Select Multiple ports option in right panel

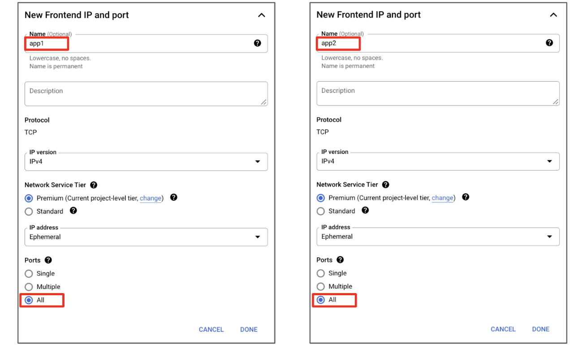tap(321, 287)
